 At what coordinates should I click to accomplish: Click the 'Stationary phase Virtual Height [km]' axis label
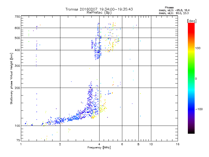click(x=11, y=78)
